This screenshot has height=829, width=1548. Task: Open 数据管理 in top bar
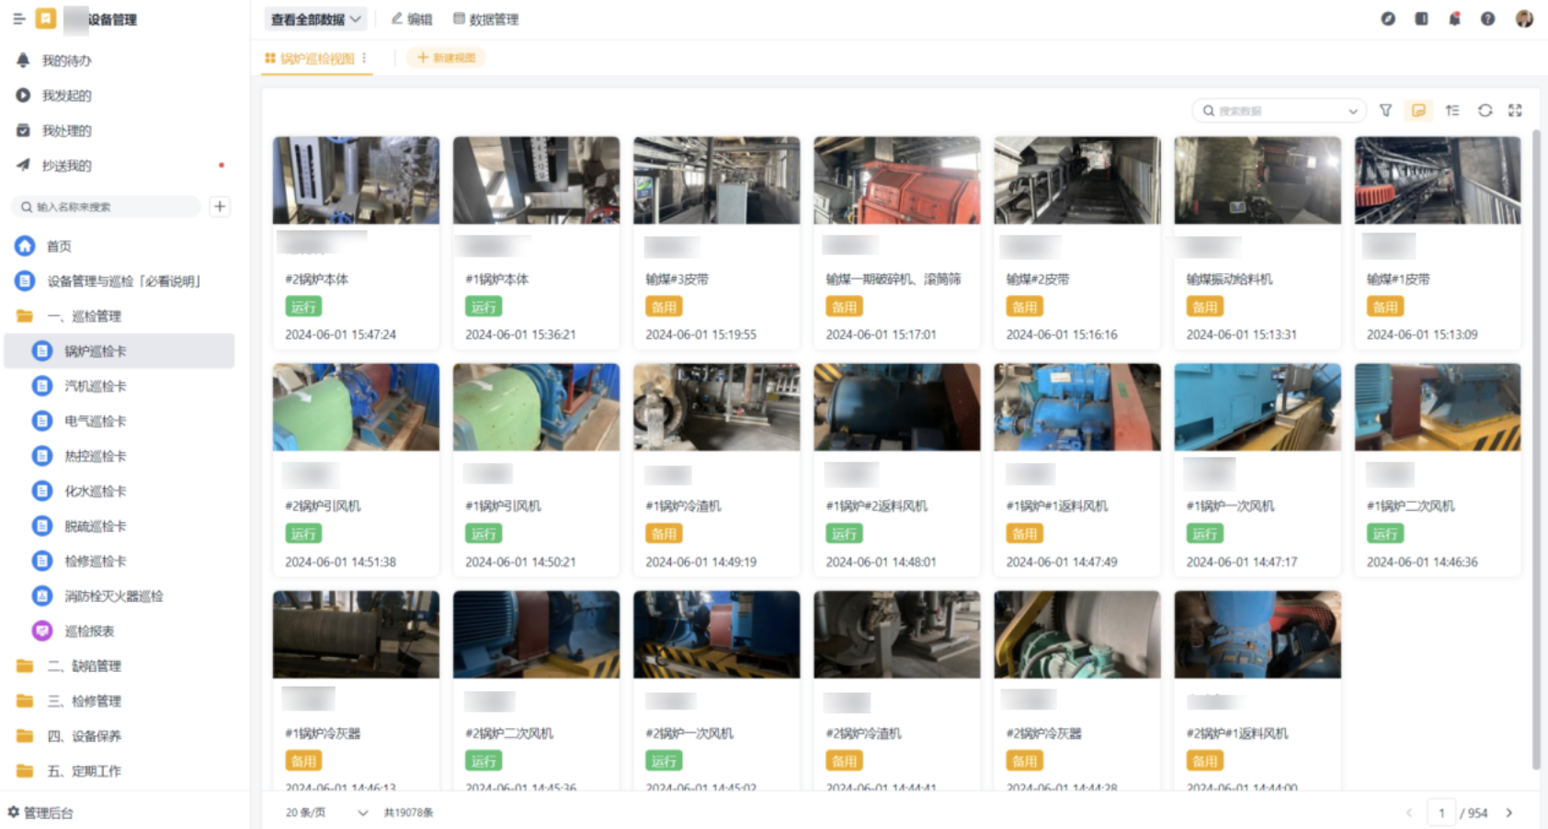(486, 19)
